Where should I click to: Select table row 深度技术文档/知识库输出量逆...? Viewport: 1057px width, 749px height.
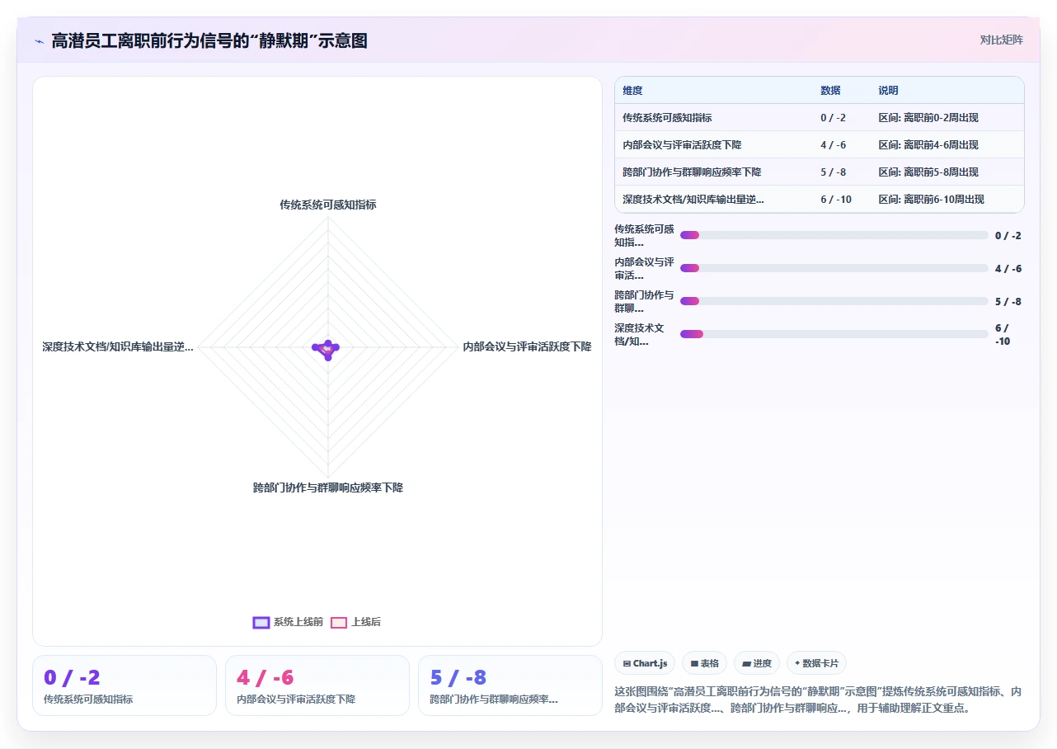(819, 200)
